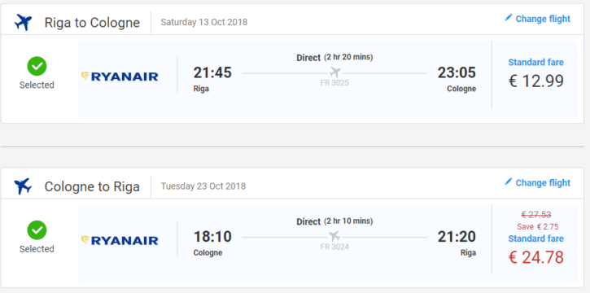This screenshot has height=293, width=590.
Task: Click the green Selected checkmark for Cologne flight
Action: point(37,230)
